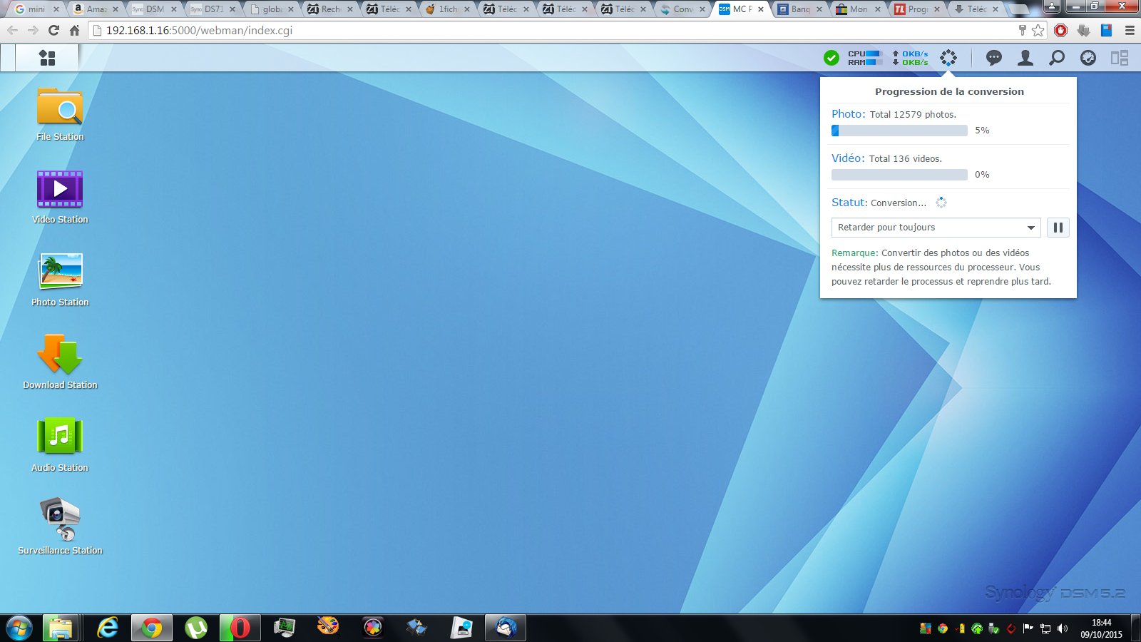Bookmark this page with the star
Image resolution: width=1141 pixels, height=642 pixels.
1038,31
